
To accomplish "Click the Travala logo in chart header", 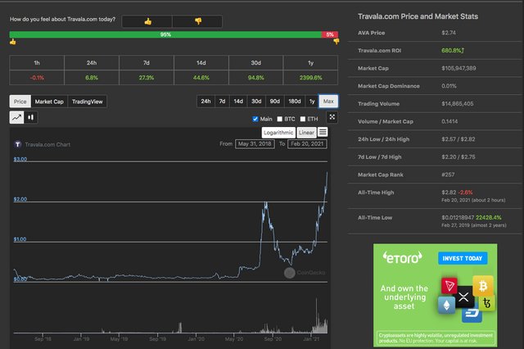I will pos(17,144).
